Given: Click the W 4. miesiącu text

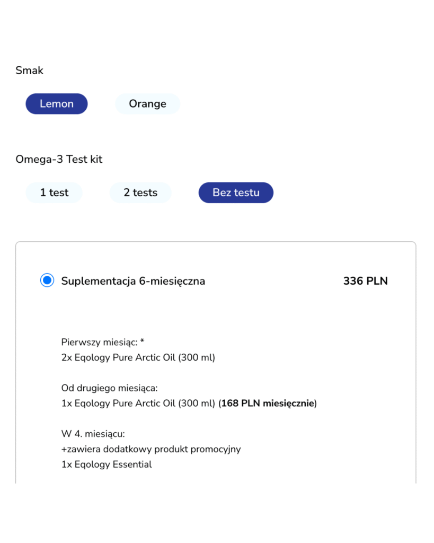Looking at the screenshot, I should (93, 434).
